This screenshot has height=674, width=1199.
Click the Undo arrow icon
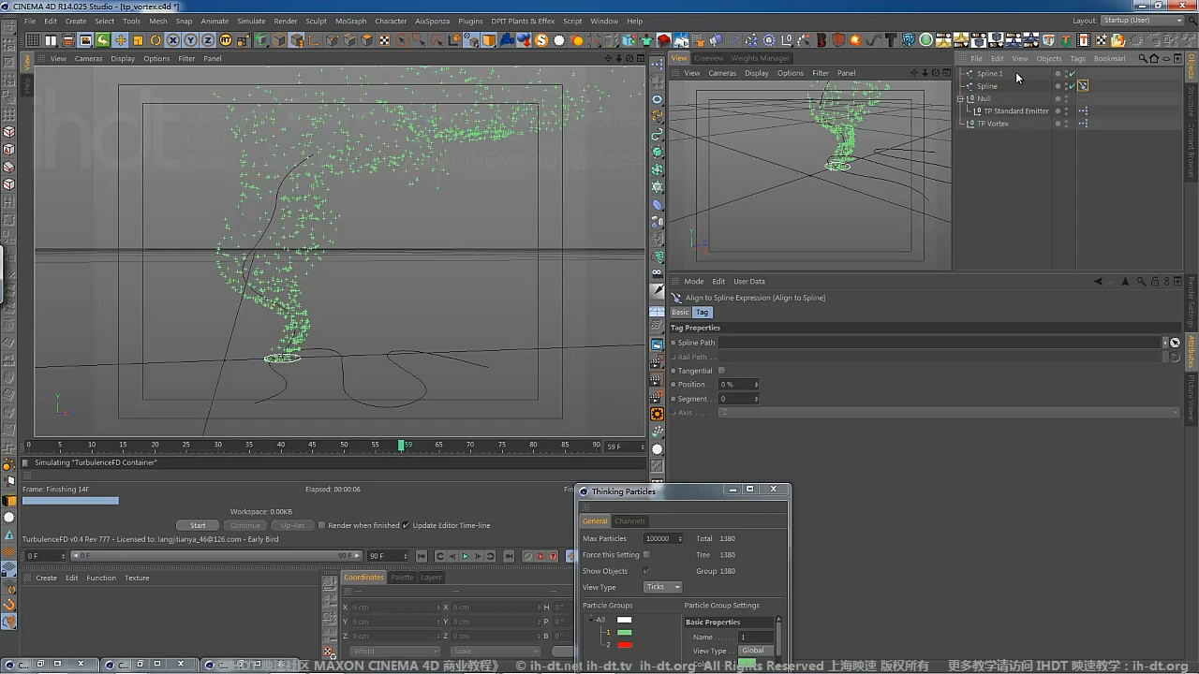(101, 40)
